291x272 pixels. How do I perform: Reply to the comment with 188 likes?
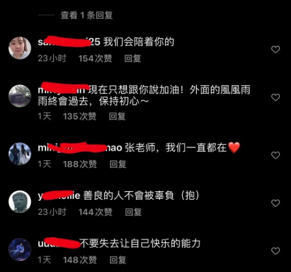118,164
